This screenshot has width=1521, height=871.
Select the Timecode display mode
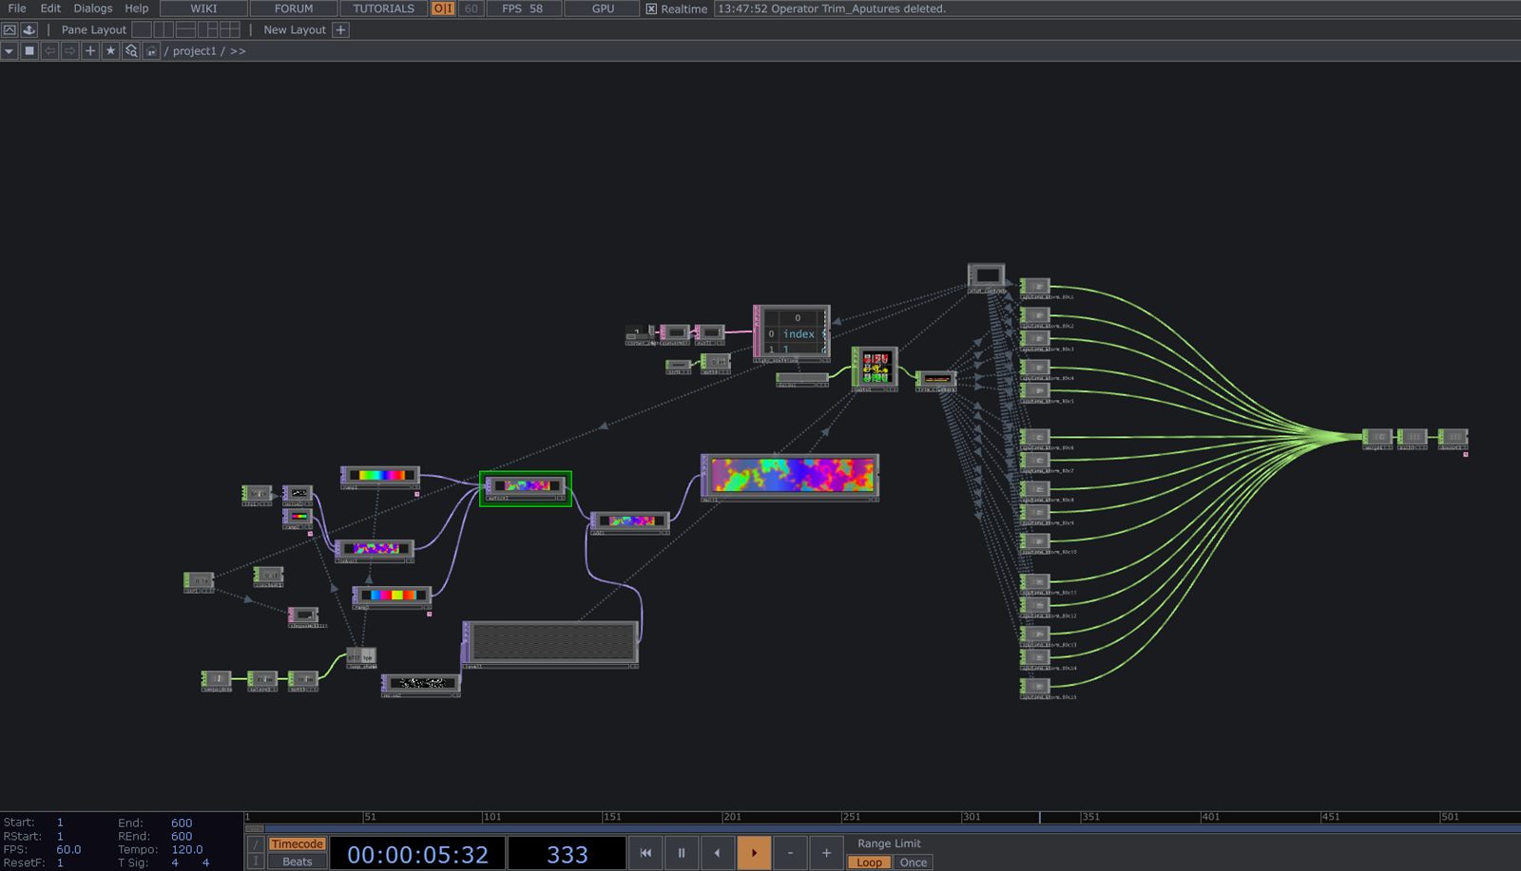pos(297,843)
